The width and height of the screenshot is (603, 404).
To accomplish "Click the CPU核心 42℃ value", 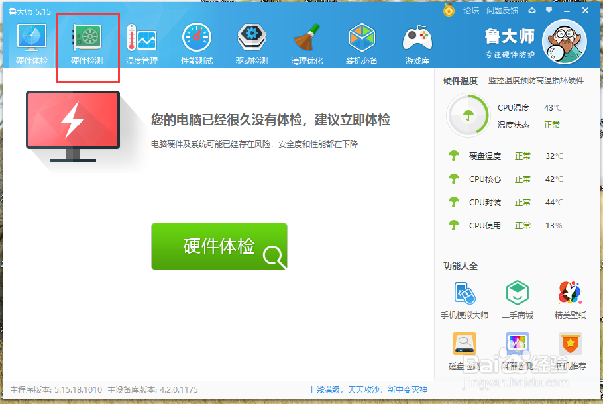I will pos(554,179).
